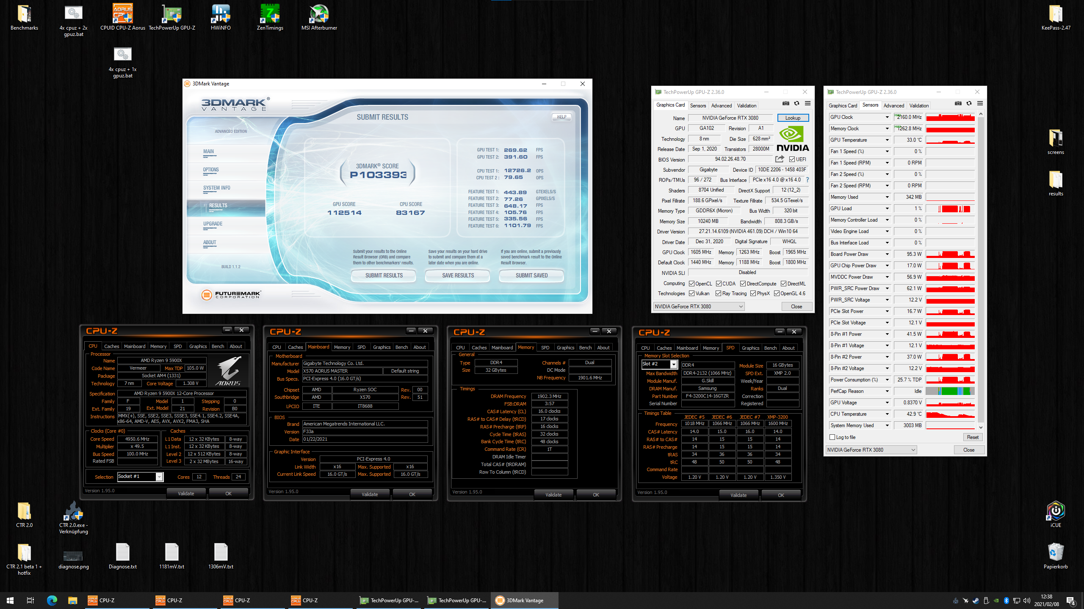Switch to Validation tab in GPU-Z Sensors window

pyautogui.click(x=919, y=106)
